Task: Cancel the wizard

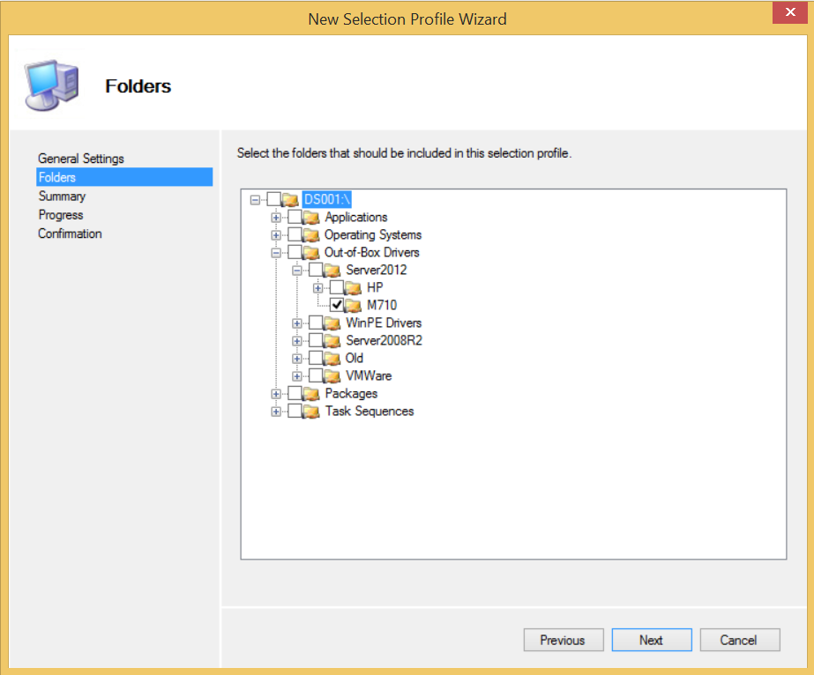Action: tap(740, 640)
